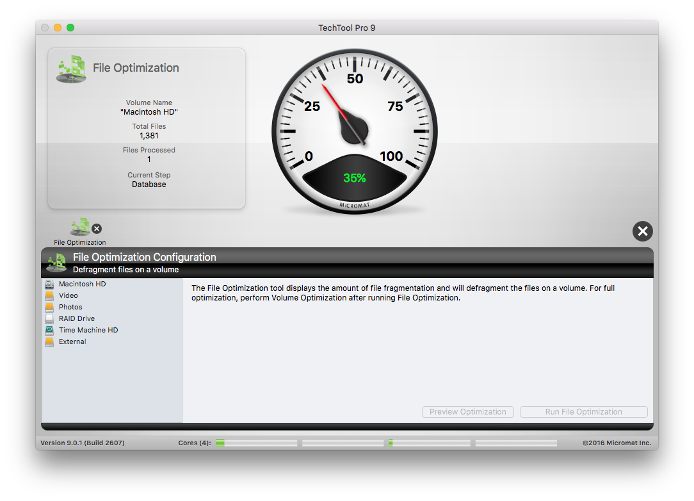Select the External volume icon

tap(49, 341)
